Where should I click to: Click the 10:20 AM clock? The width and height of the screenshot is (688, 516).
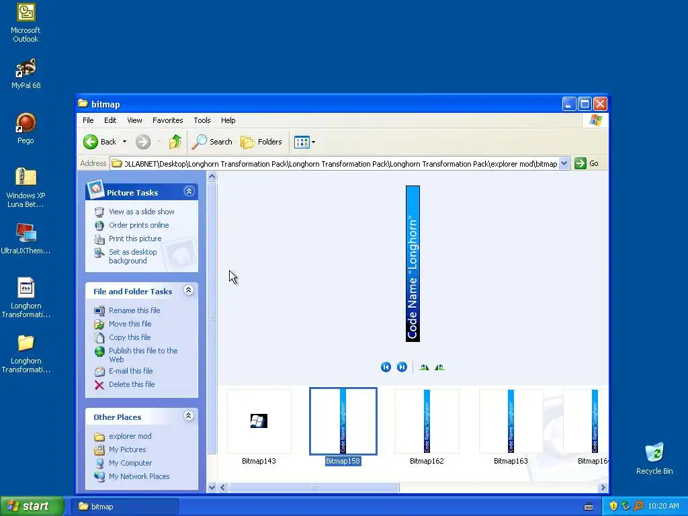663,507
